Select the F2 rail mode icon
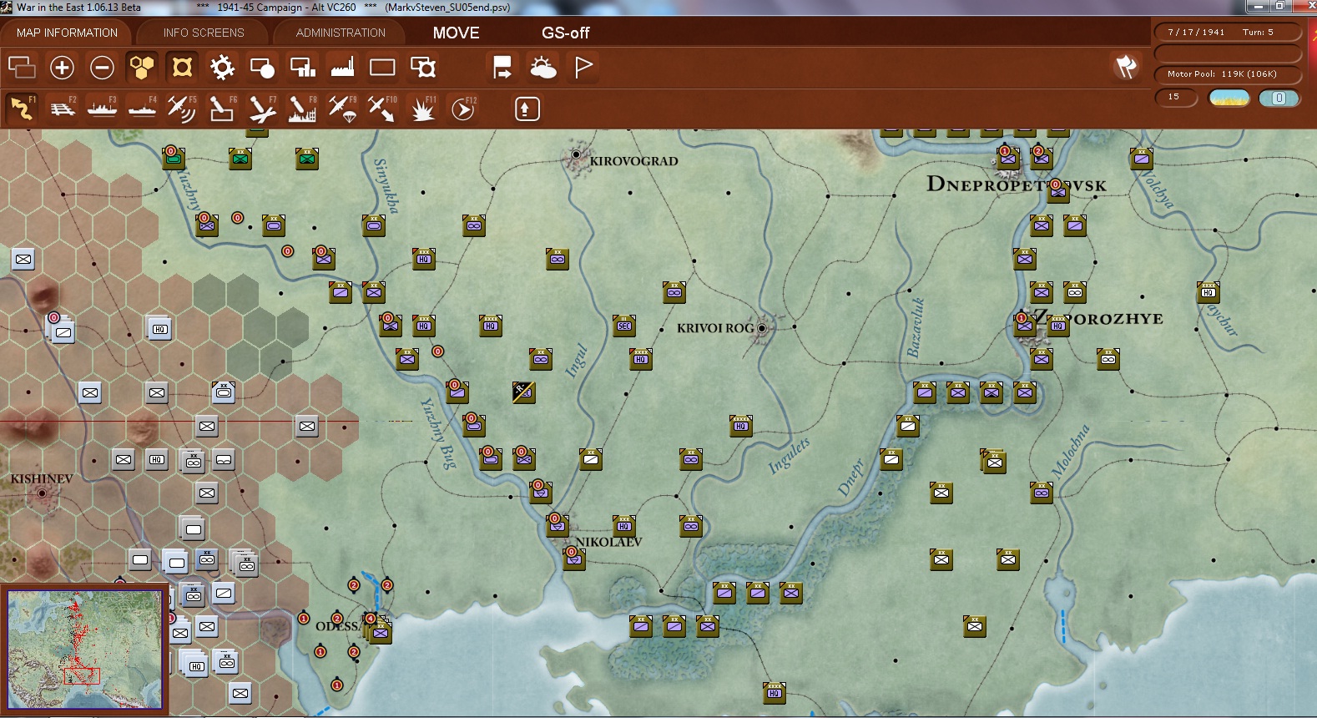Screen dimensions: 1317x718 click(63, 109)
